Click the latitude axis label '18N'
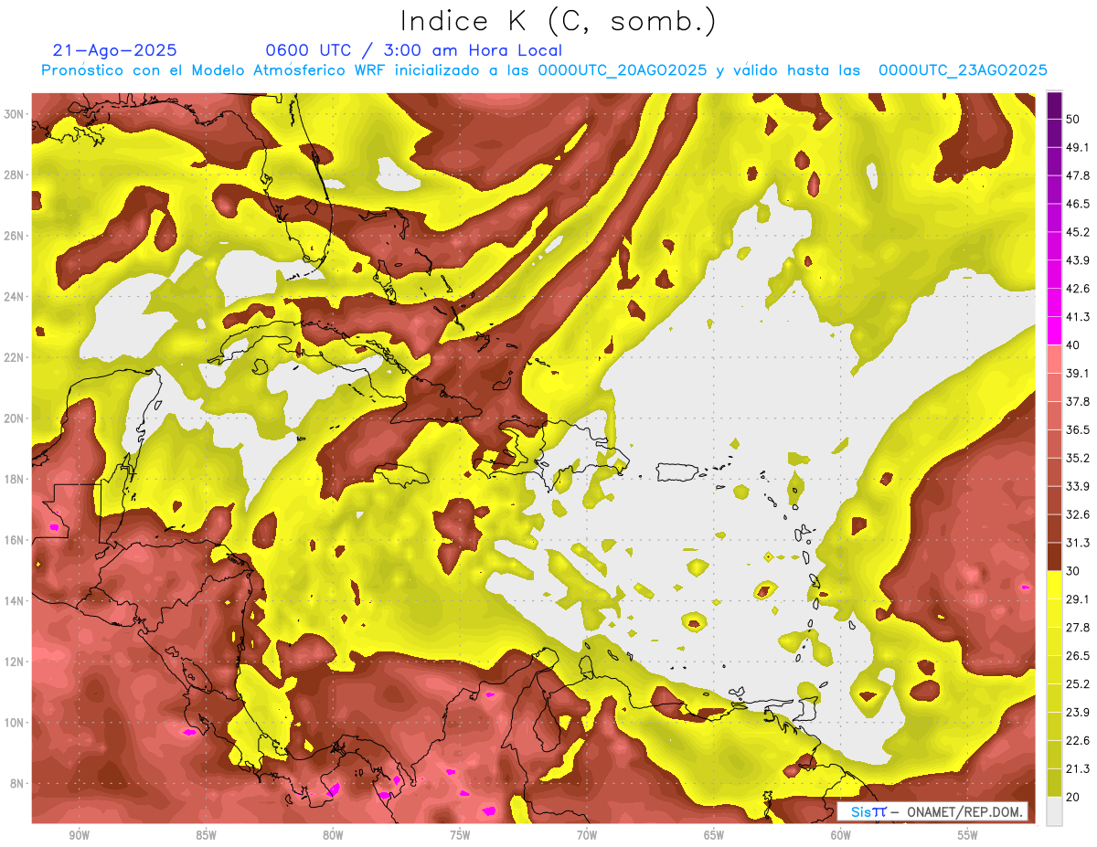The height and width of the screenshot is (847, 1097). (14, 479)
